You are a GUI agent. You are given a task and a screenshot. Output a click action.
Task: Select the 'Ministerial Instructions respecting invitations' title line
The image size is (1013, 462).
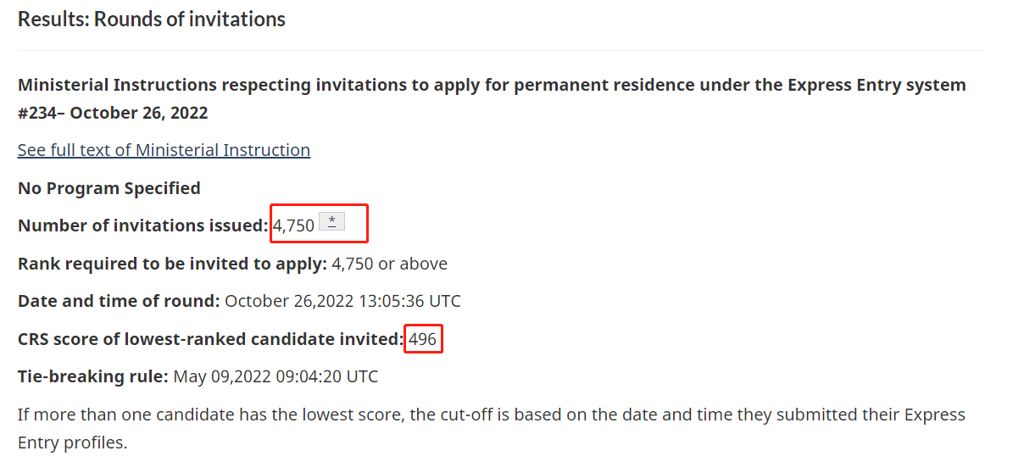(x=492, y=85)
